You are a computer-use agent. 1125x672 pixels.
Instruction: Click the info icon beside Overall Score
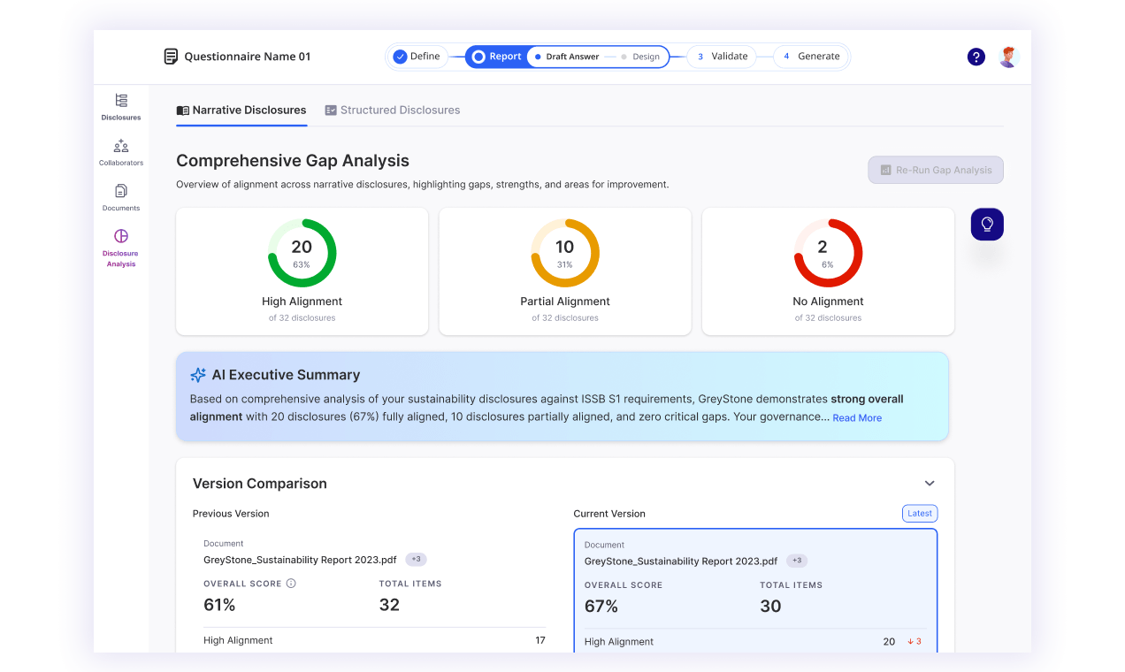pos(291,584)
